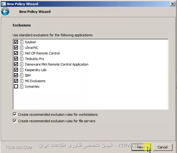Select the "RAdmin" list entry text
177x153 pixels.
click(30, 42)
